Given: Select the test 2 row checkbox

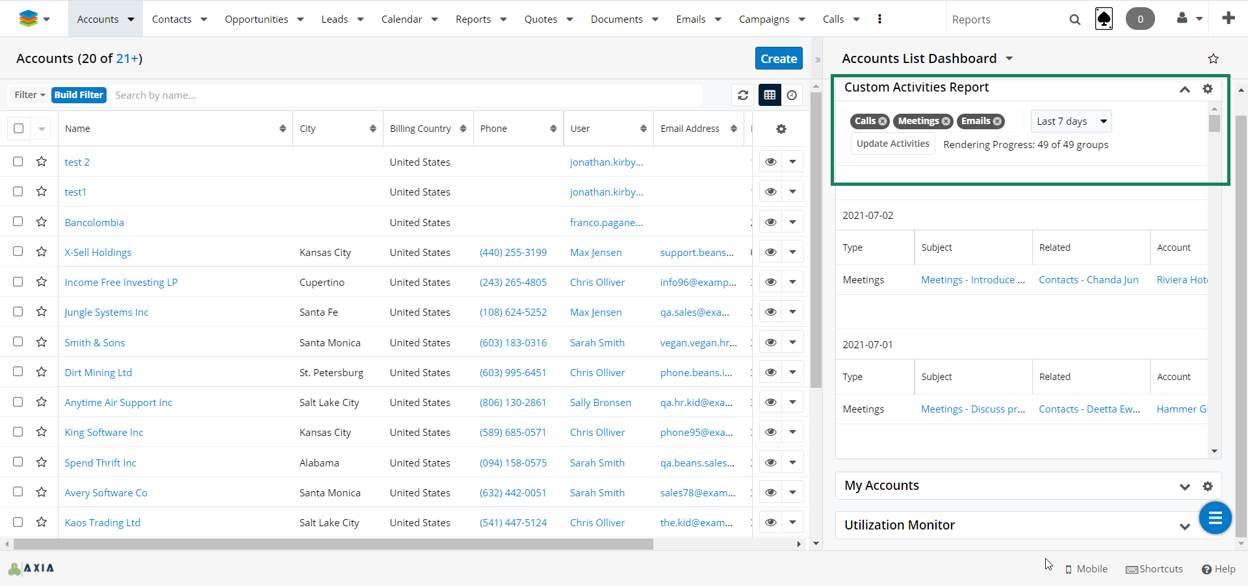Looking at the screenshot, I should [x=18, y=161].
